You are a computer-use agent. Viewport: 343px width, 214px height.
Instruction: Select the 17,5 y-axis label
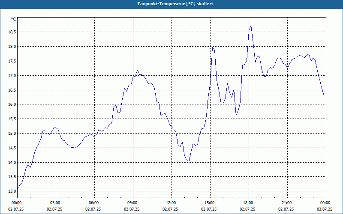tap(12, 61)
